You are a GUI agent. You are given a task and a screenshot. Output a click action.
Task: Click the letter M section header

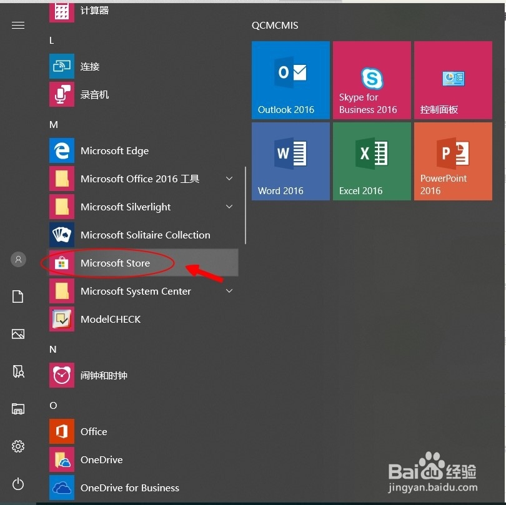[54, 124]
